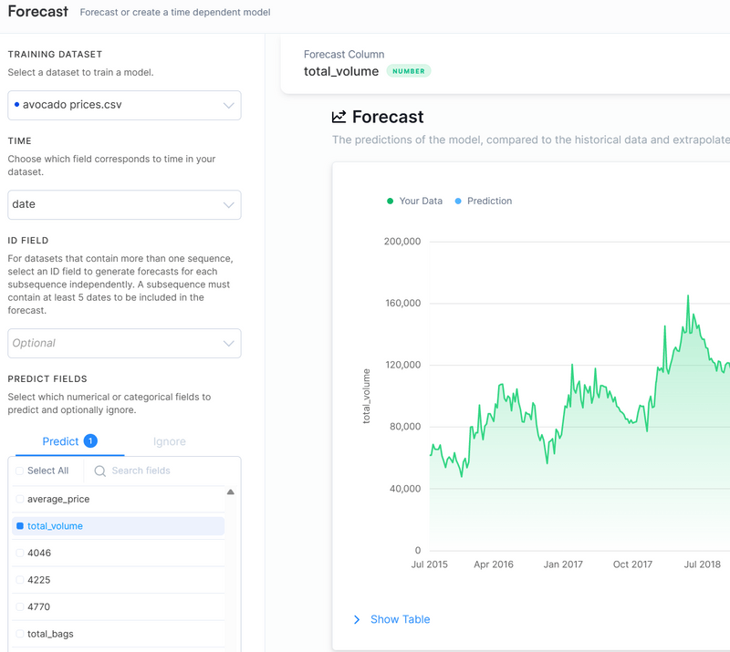Switch to the Ignore tab

coord(169,440)
